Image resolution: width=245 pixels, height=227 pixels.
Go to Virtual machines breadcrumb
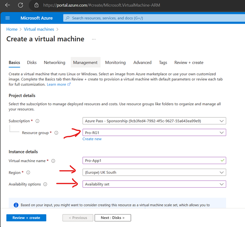[x=39, y=29]
